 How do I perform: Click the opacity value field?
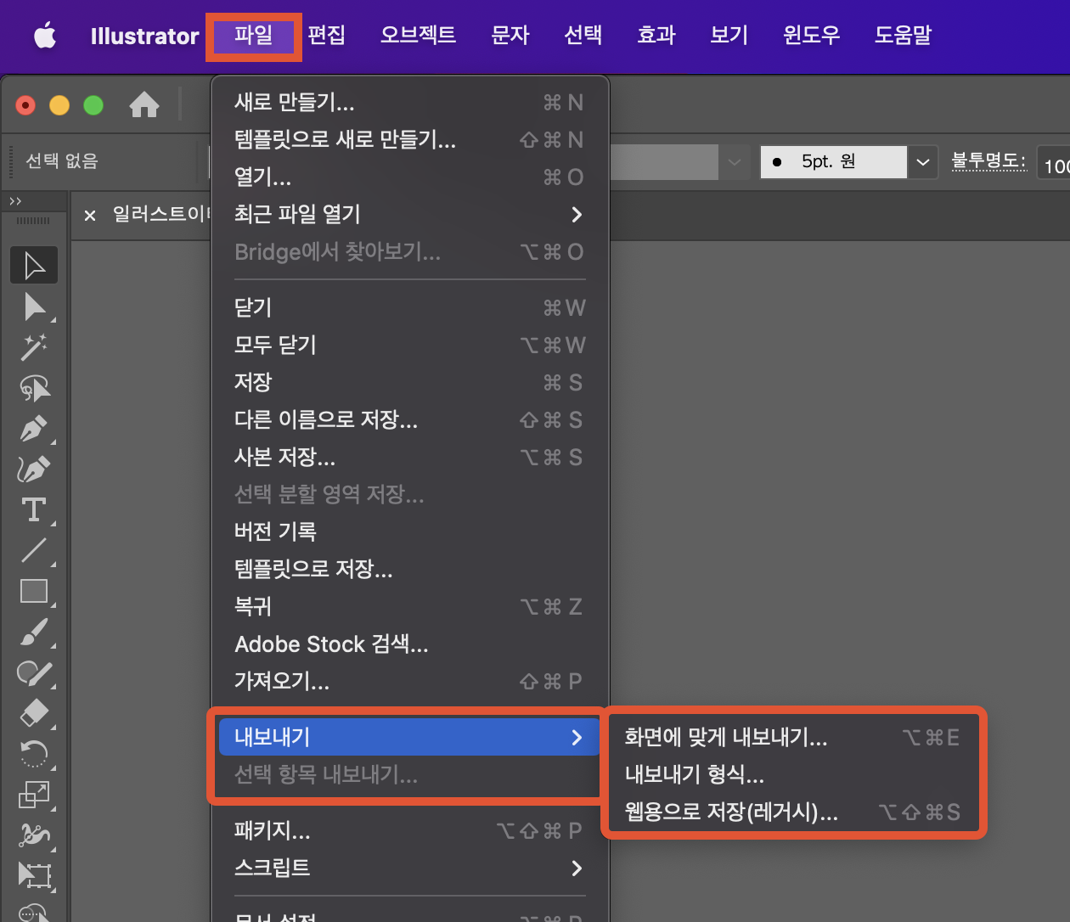(1053, 163)
